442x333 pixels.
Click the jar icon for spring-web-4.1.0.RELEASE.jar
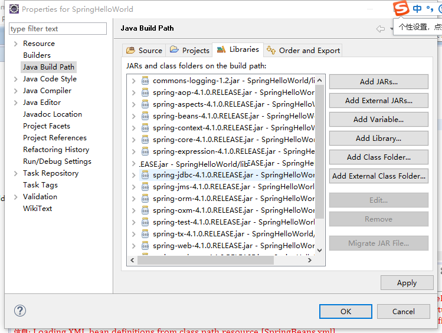[x=145, y=246]
